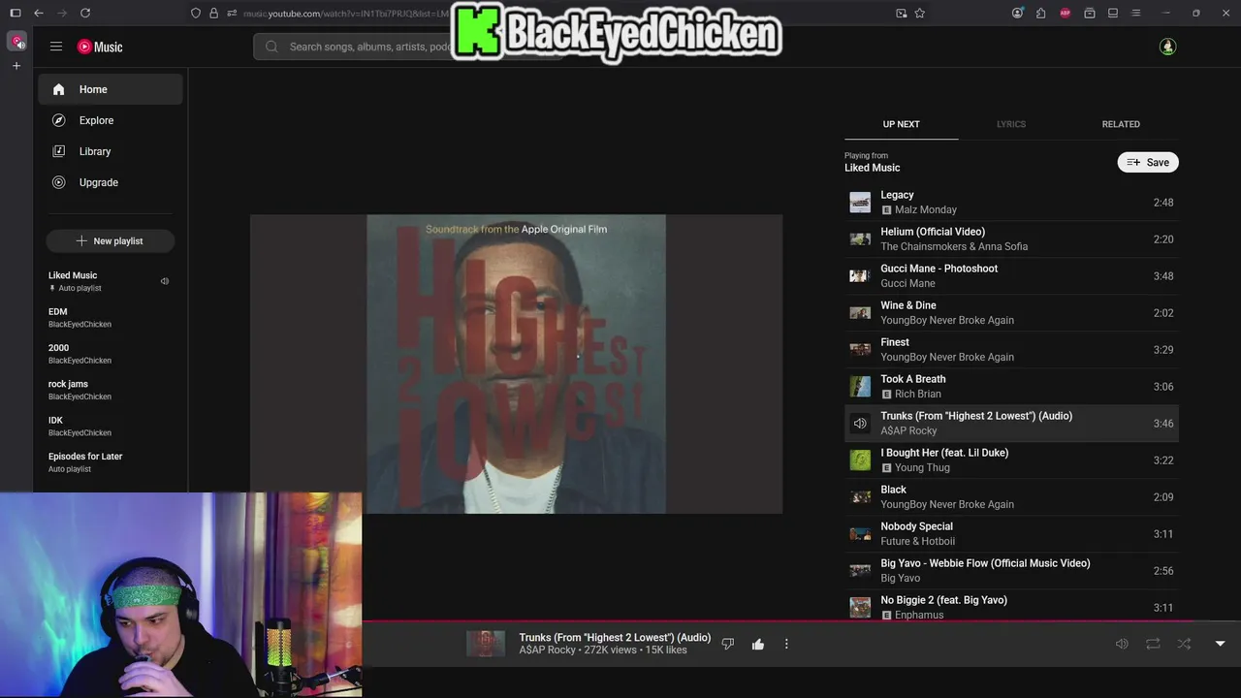Go back in the browser
Screen dimensions: 1241x698
pos(38,13)
